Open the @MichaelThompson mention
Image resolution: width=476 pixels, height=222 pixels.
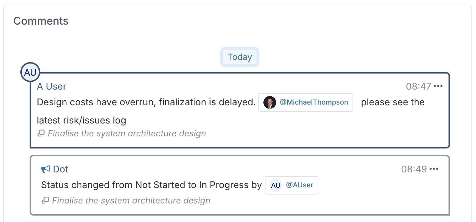306,102
